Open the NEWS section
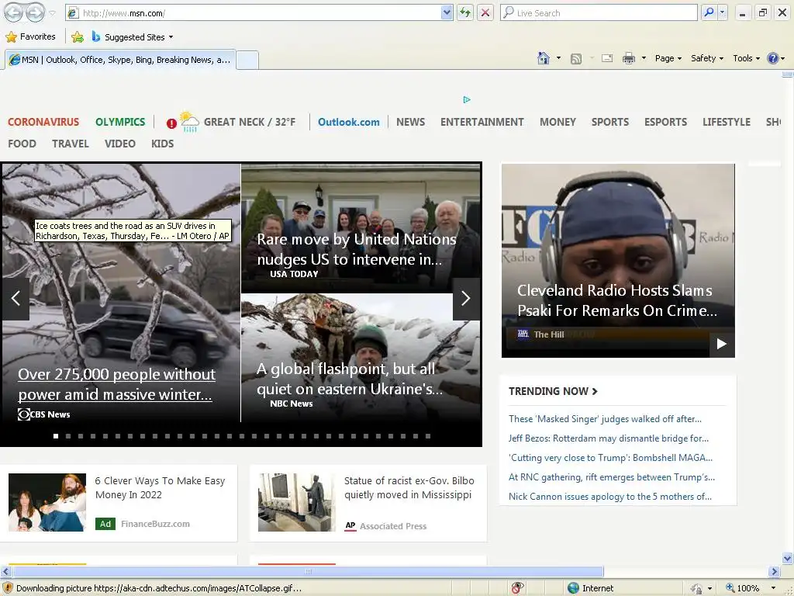This screenshot has height=596, width=794. (411, 122)
